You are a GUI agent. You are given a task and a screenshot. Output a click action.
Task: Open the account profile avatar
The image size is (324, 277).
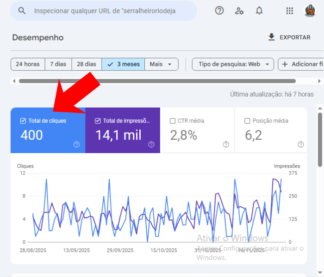click(x=310, y=11)
